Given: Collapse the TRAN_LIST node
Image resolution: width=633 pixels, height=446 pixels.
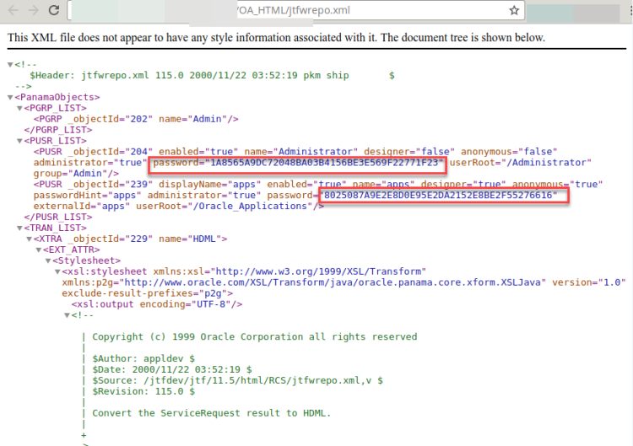Looking at the screenshot, I should pos(19,228).
